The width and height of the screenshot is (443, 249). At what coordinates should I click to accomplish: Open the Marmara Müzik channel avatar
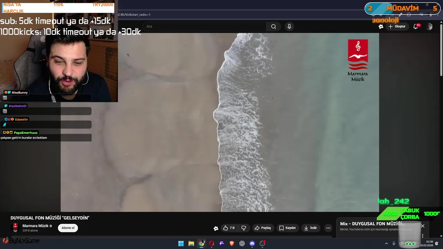point(15,227)
